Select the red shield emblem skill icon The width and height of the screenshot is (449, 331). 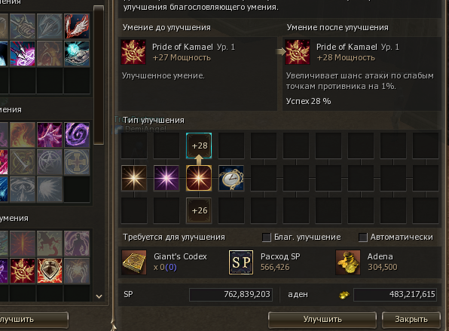point(50,271)
